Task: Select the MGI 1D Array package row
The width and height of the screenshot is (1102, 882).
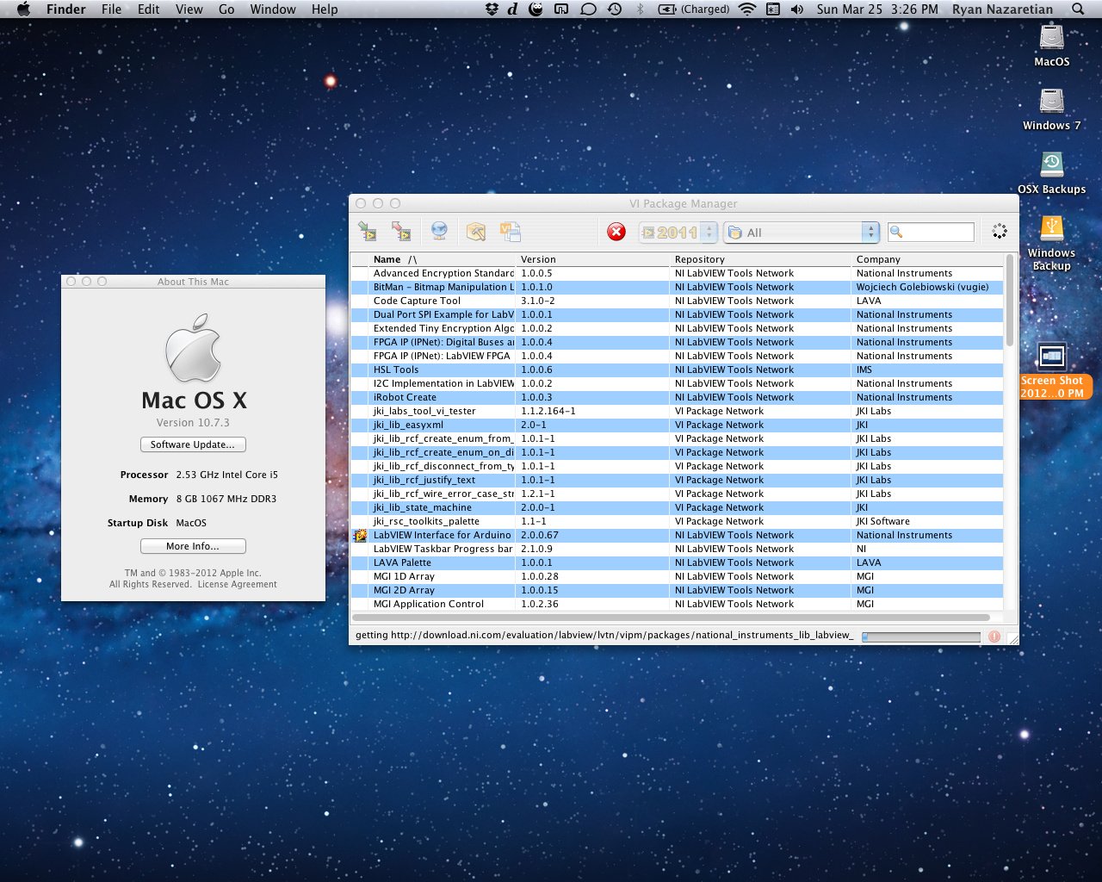Action: tap(677, 576)
